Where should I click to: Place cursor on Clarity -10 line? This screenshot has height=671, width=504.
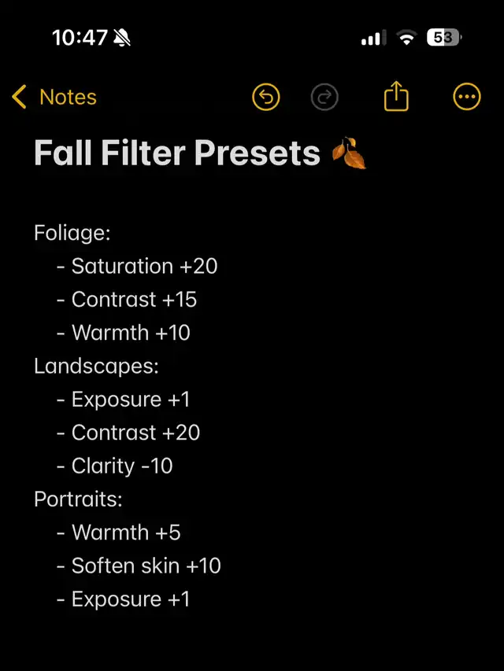[122, 466]
